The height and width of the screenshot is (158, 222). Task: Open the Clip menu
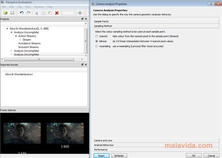(19, 7)
